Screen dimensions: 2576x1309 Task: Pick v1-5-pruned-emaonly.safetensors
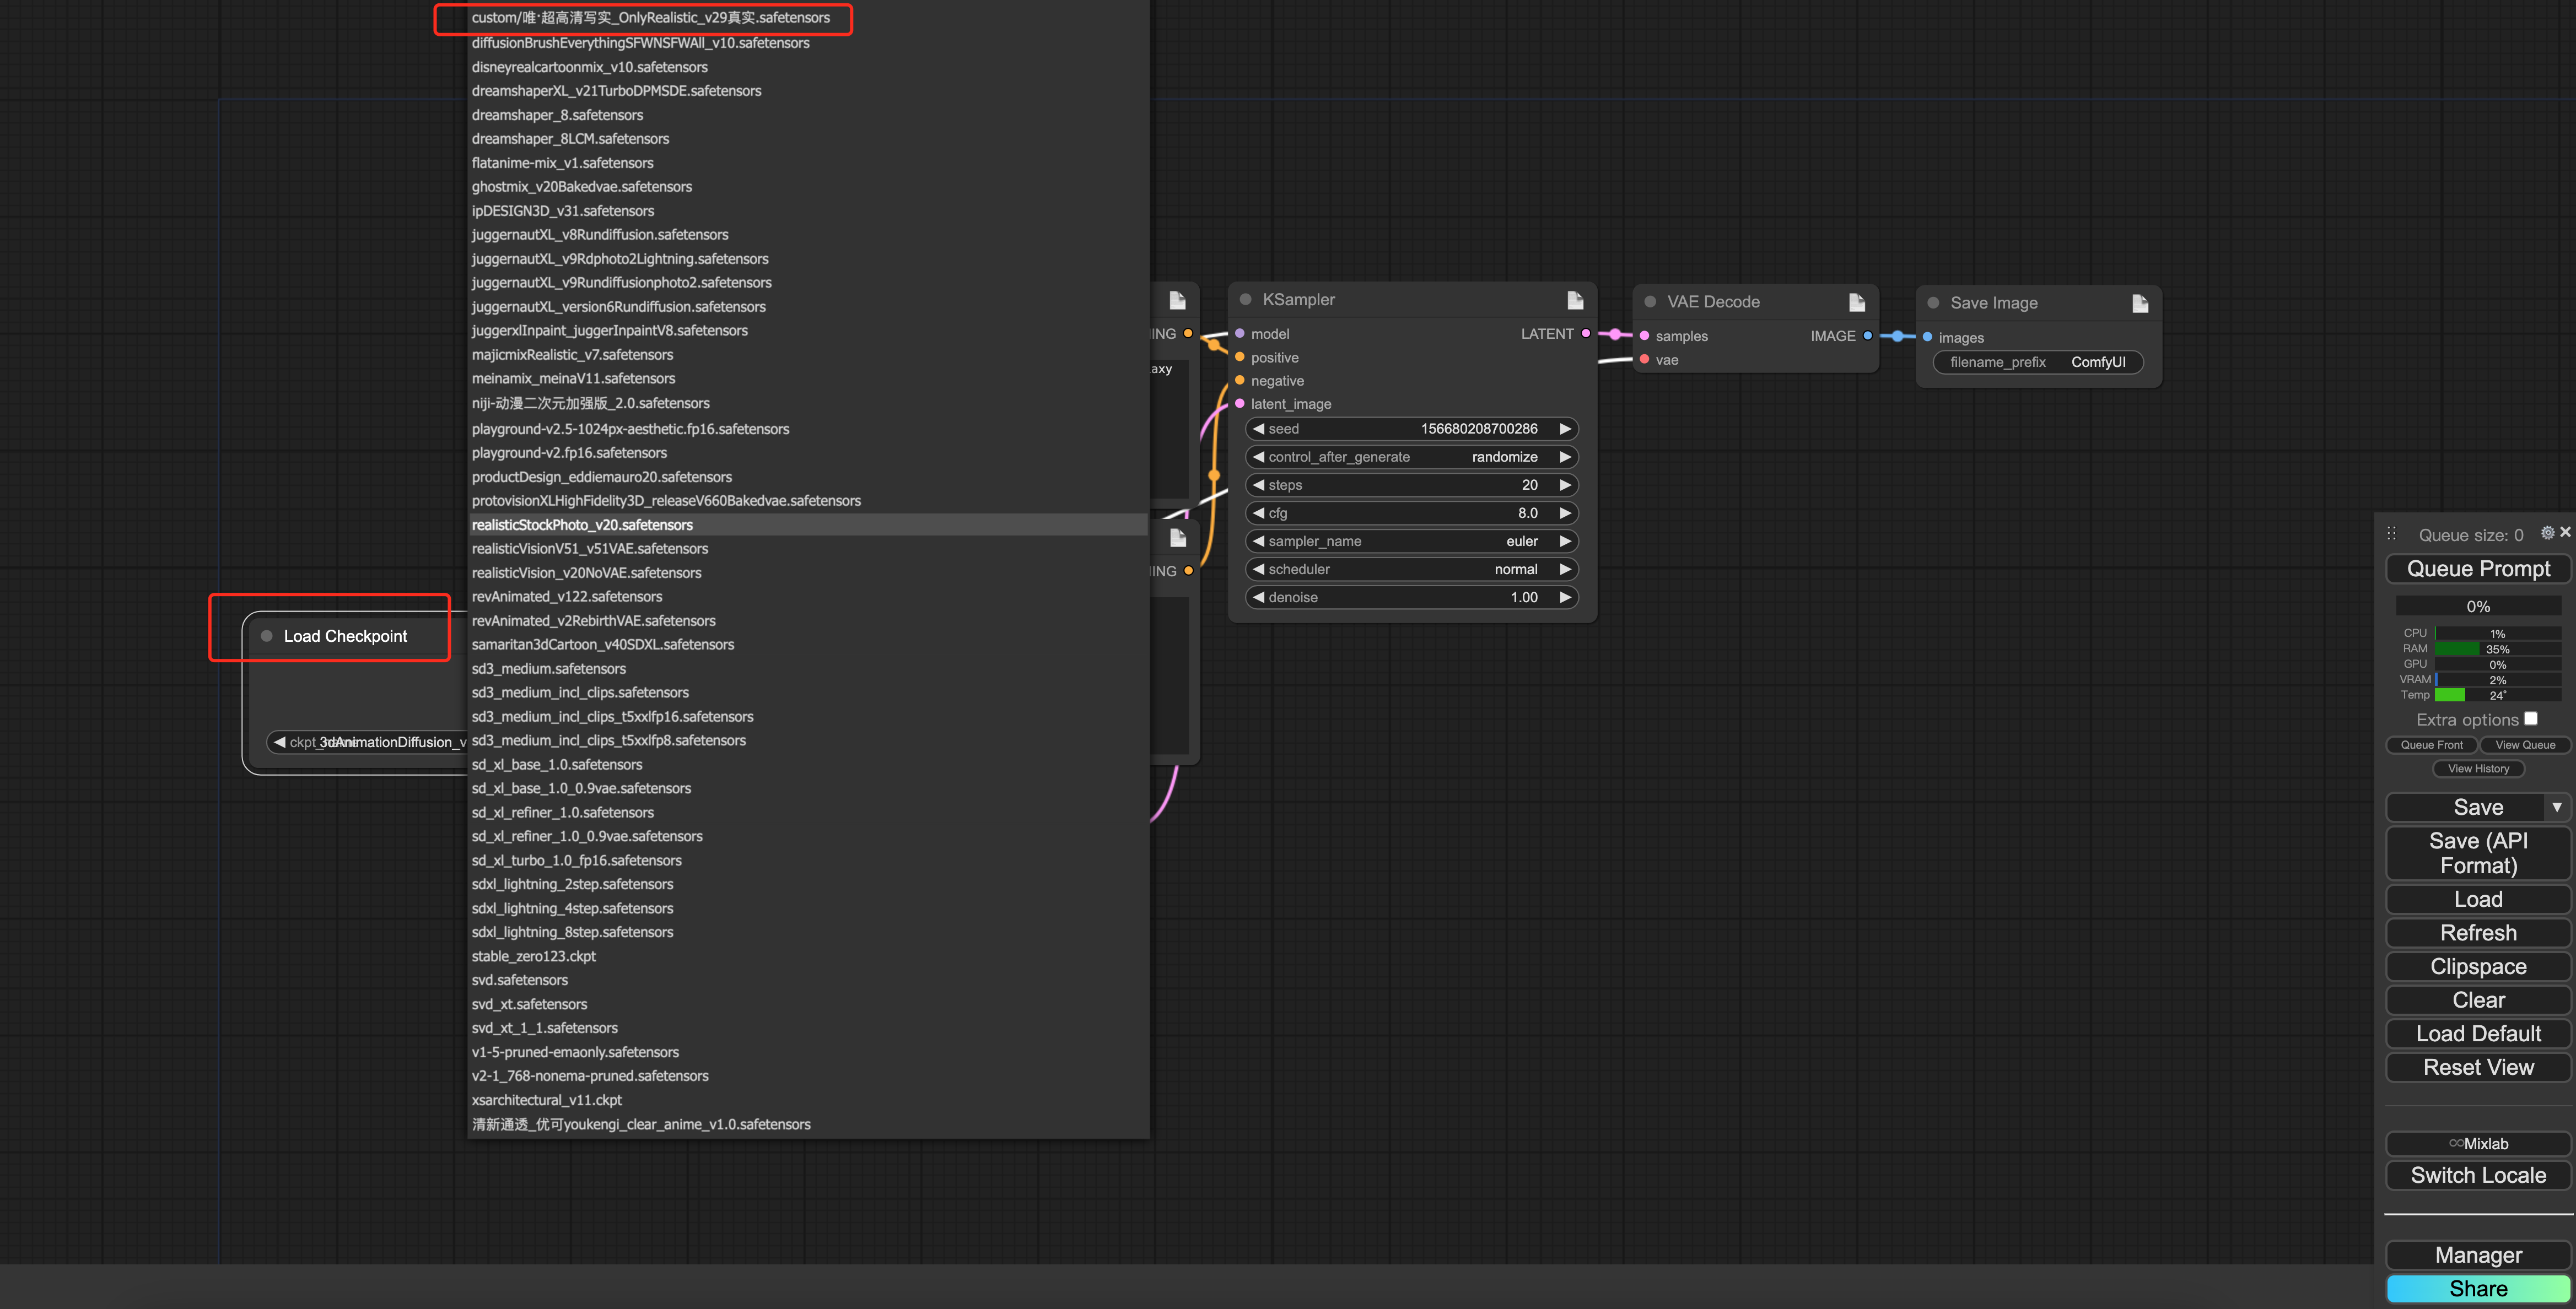(808, 1052)
